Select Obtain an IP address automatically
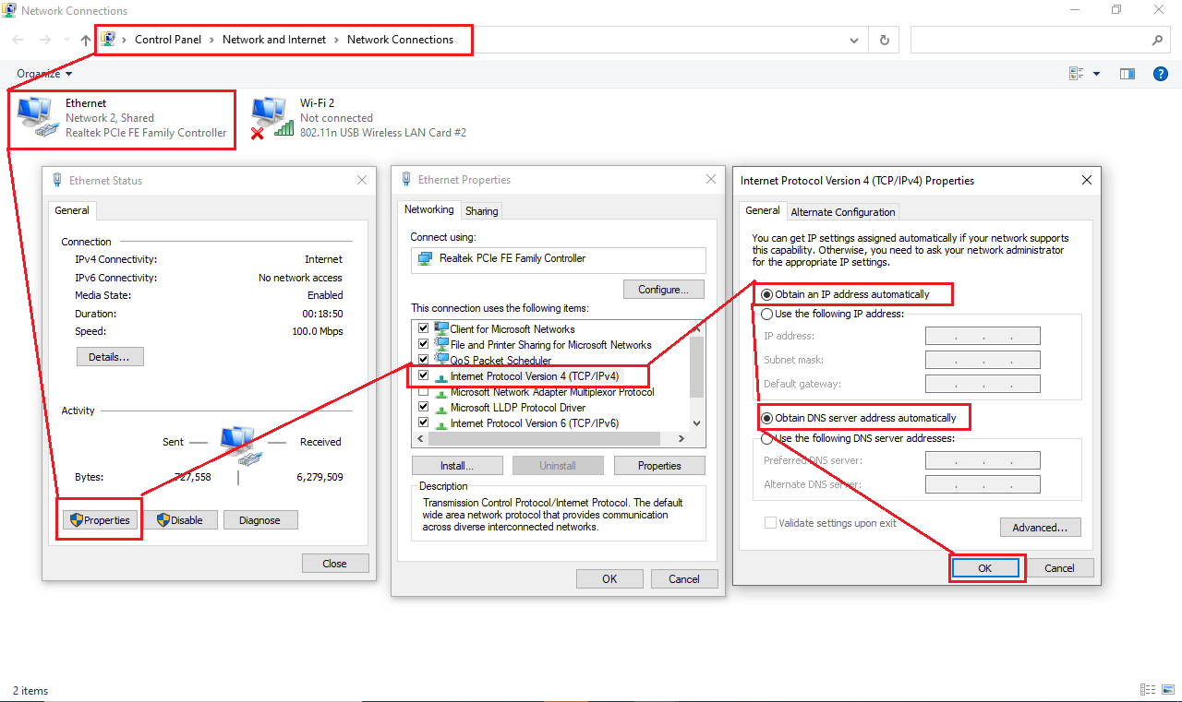The height and width of the screenshot is (702, 1182). click(766, 294)
